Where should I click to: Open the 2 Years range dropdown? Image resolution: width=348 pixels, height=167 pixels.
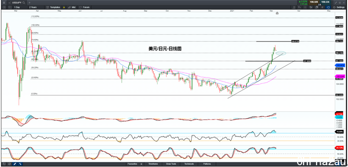(36, 7)
